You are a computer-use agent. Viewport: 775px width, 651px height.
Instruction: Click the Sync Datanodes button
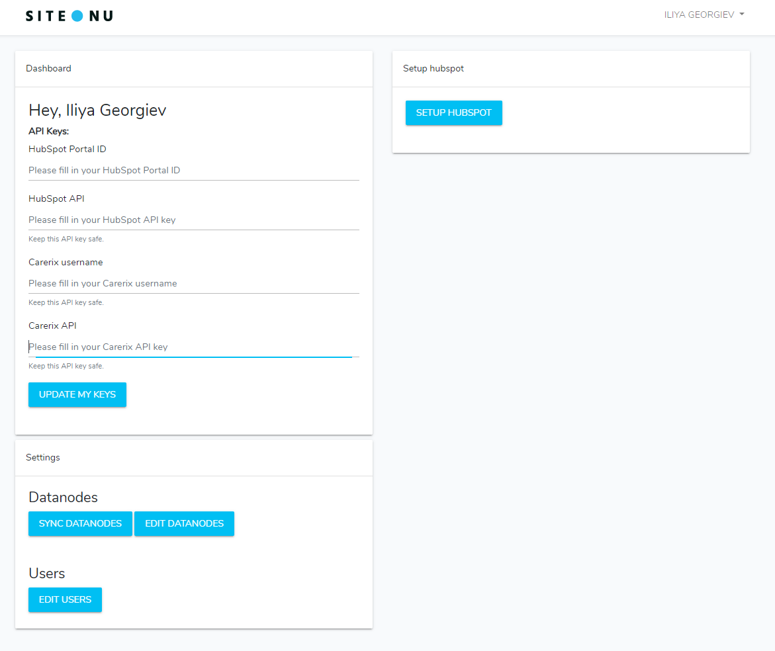pos(80,523)
